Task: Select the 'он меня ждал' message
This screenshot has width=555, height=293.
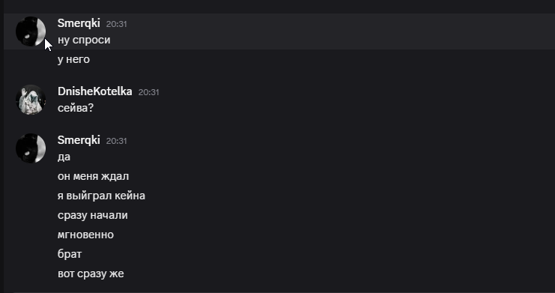Action: click(x=93, y=176)
